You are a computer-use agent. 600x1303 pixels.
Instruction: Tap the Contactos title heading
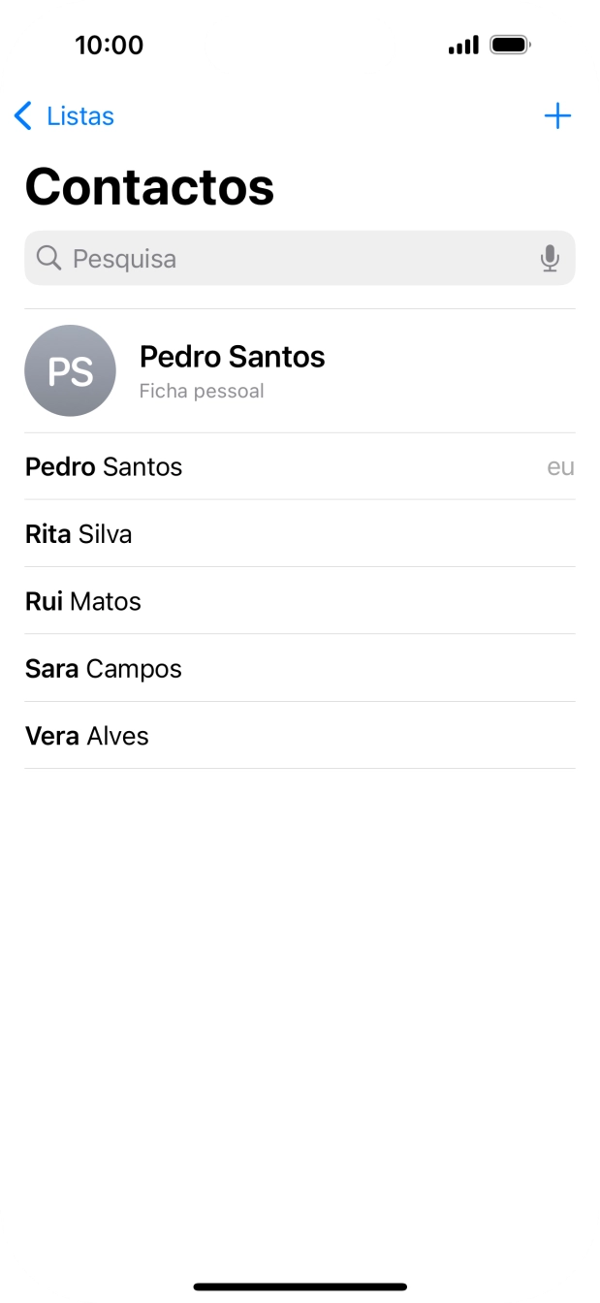pyautogui.click(x=149, y=186)
